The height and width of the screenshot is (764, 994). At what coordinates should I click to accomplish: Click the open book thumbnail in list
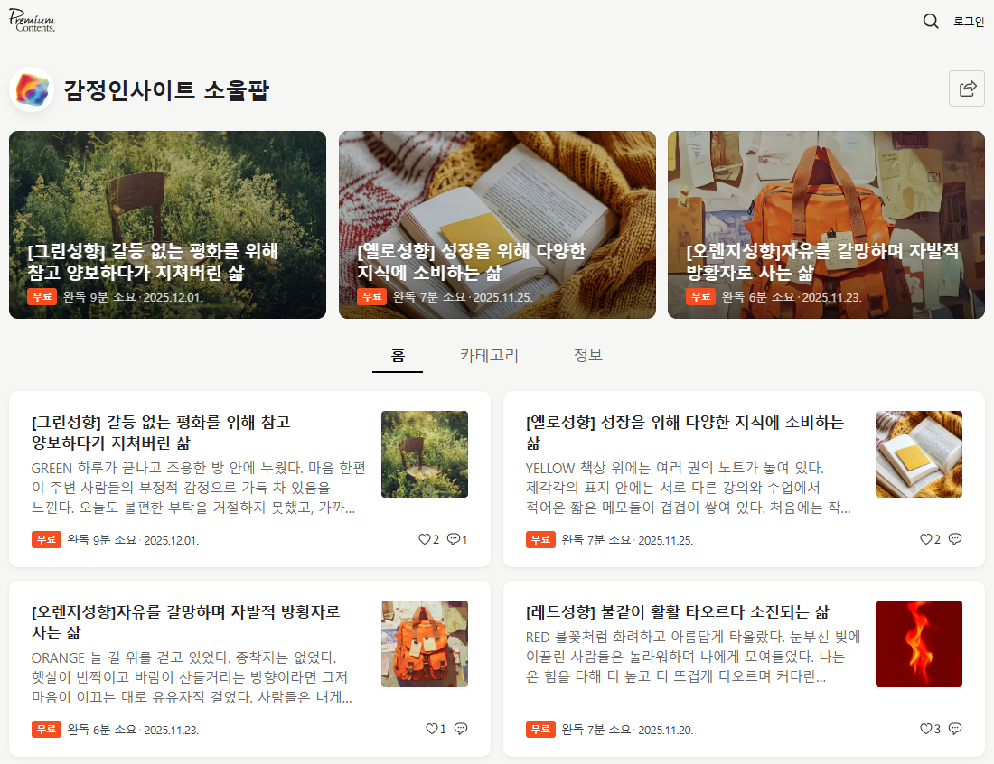918,454
